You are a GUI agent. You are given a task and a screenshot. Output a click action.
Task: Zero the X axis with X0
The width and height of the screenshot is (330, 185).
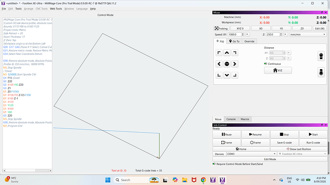[x=261, y=28]
